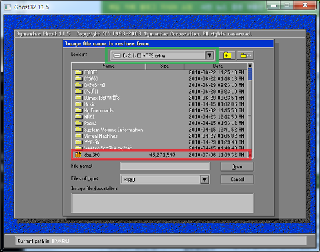The height and width of the screenshot is (252, 320).
Task: Click date 2010-07-06 11:09:32 PM
Action: [x=217, y=155]
